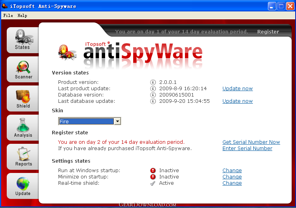Click red alert icon for Minimize on startup
This screenshot has height=208, width=296.
click(153, 177)
